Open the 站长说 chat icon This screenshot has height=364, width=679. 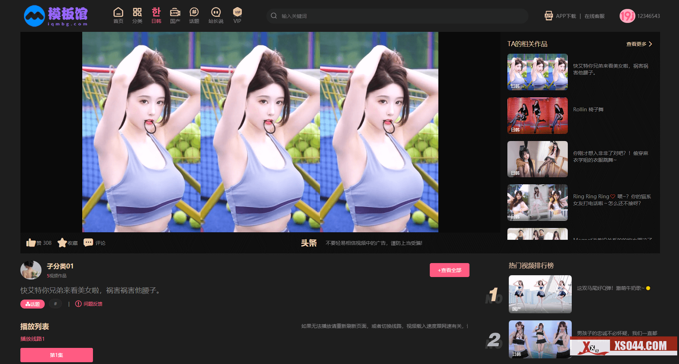(x=216, y=13)
